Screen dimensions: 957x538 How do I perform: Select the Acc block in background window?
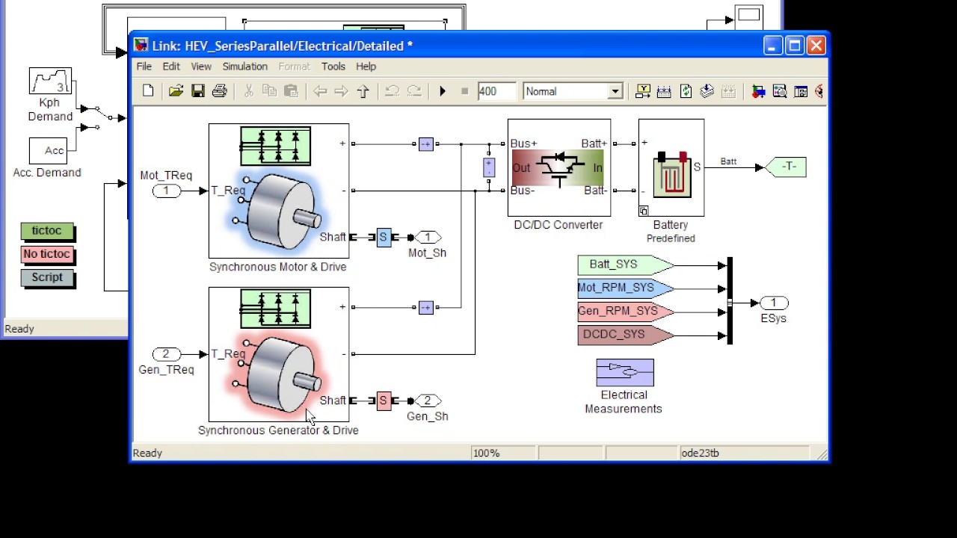tap(49, 151)
